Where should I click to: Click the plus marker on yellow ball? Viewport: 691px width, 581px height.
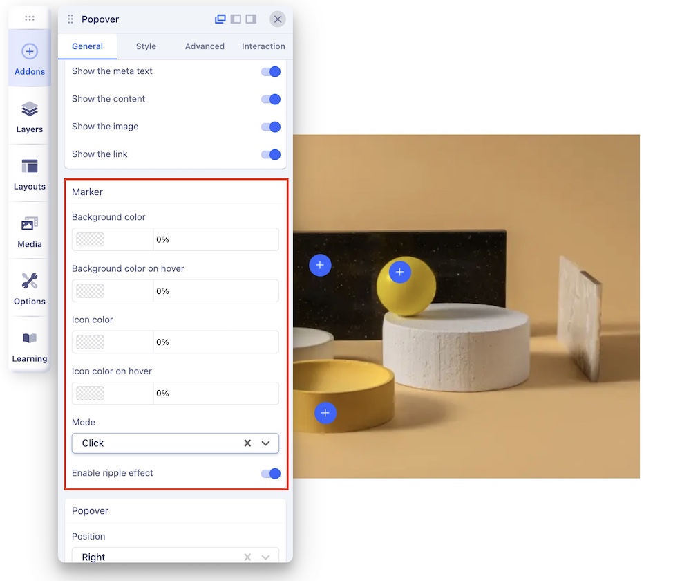point(399,272)
